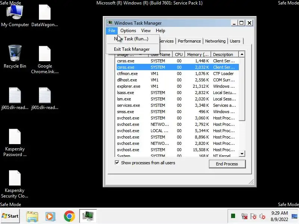Click the scroll down arrow in process list
The image size is (299, 224).
coord(242,153)
